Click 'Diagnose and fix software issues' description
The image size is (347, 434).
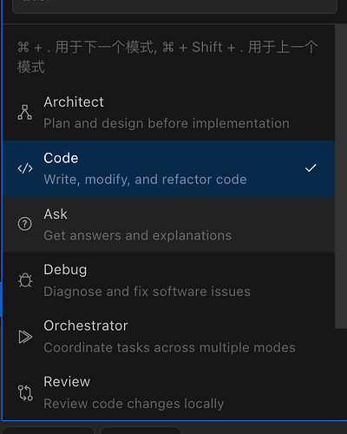point(147,292)
